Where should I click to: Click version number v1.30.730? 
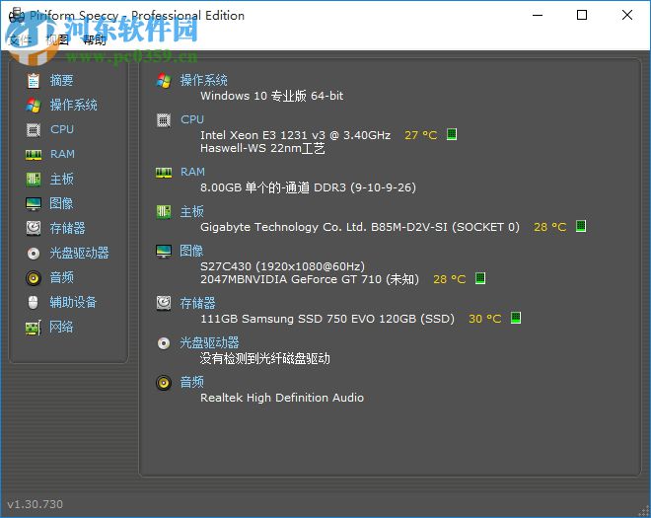[35, 504]
